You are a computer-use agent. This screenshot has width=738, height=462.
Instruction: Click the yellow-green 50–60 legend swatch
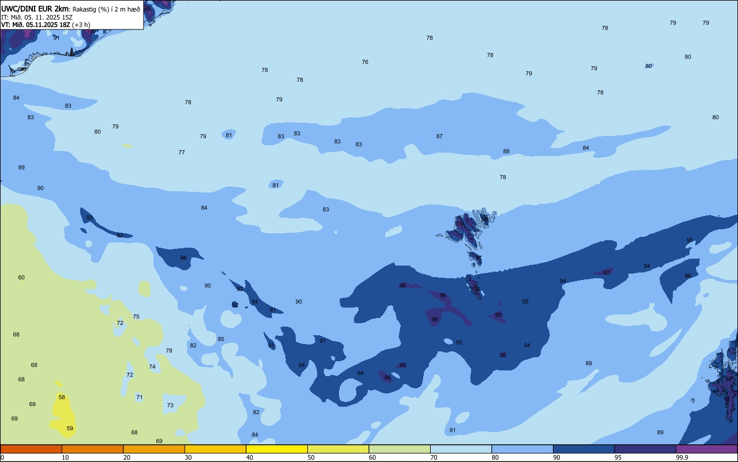[x=338, y=449]
